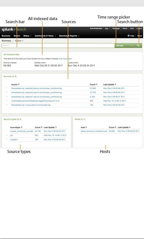Click the Add more data link
Viewport: 144px width, 239px height.
(65, 59)
